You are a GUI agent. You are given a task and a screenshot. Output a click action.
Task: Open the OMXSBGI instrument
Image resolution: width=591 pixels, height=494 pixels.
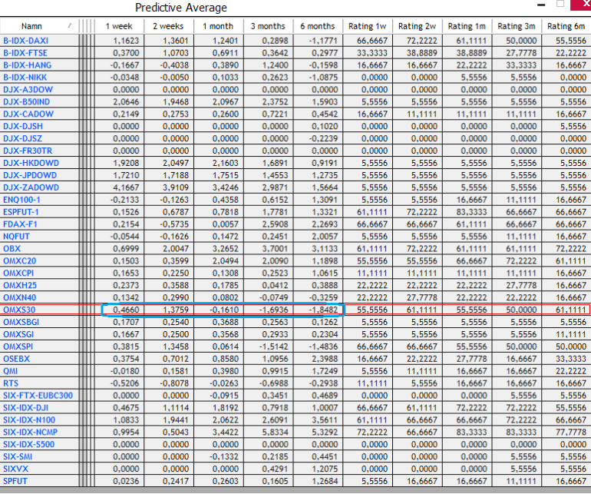coord(21,322)
